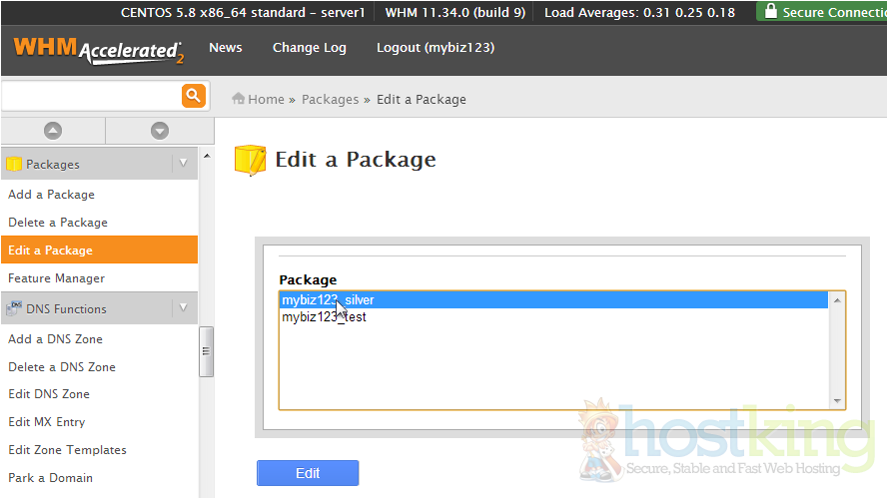
Task: Click into the sidebar search field
Action: pyautogui.click(x=90, y=96)
